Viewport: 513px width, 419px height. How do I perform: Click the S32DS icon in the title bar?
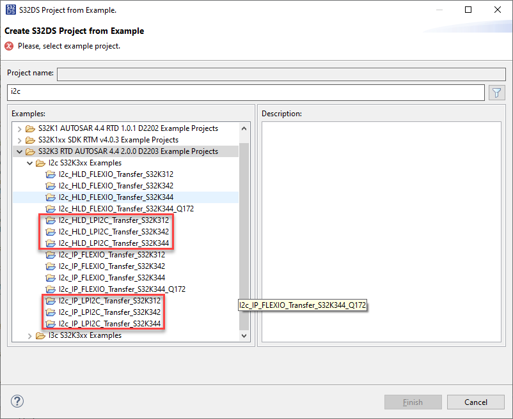(x=10, y=10)
